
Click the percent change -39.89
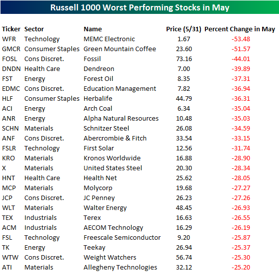[x=241, y=69]
